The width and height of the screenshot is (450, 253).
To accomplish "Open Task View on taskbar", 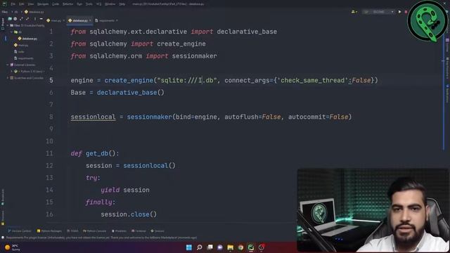I will [210, 247].
